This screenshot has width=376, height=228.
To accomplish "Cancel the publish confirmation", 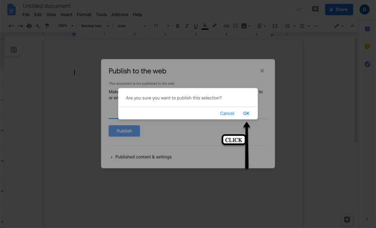I will point(227,113).
